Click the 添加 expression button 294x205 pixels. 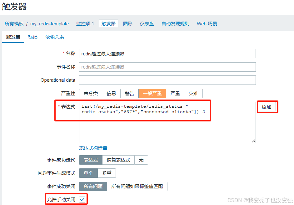(x=267, y=107)
